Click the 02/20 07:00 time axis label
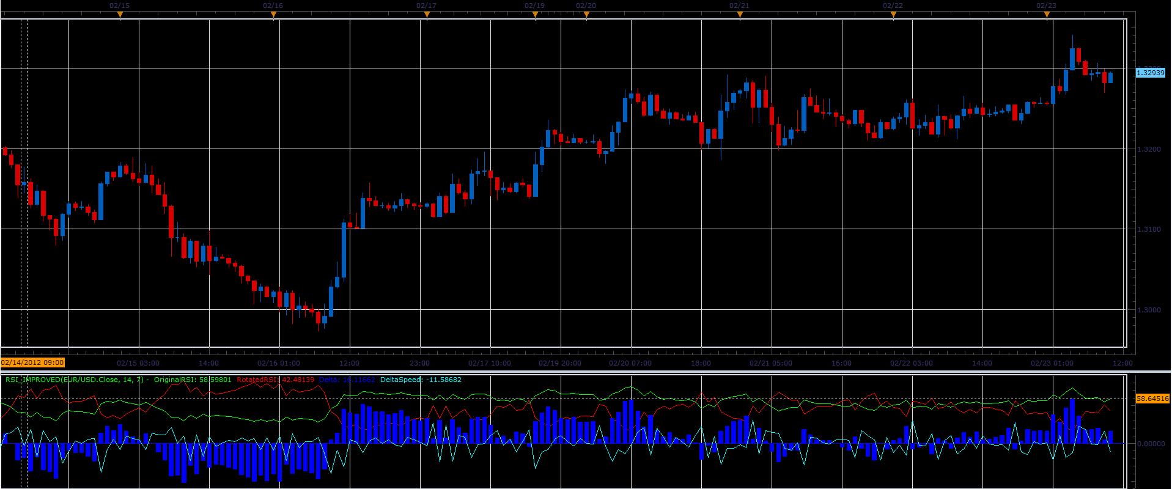The width and height of the screenshot is (1172, 489). (630, 363)
